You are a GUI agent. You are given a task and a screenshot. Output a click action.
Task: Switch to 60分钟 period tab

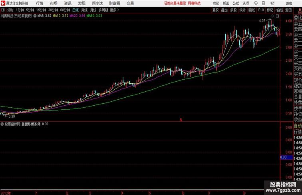65,10
